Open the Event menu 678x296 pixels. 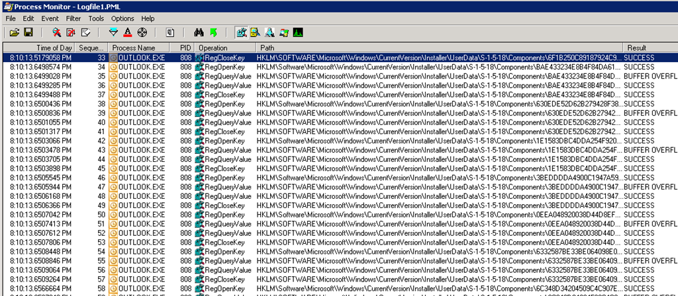click(50, 18)
